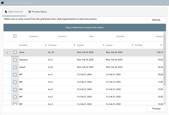Open the Customer 'Contains:' filter operator
Screen dimensions: 169x115
23,45
